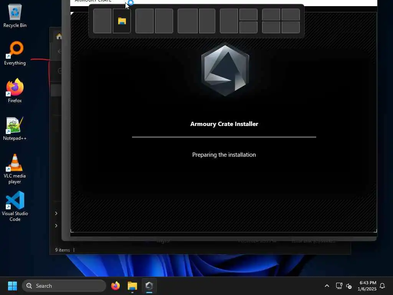Open Visual Studio Code desktop shortcut
The width and height of the screenshot is (393, 295).
click(x=15, y=206)
